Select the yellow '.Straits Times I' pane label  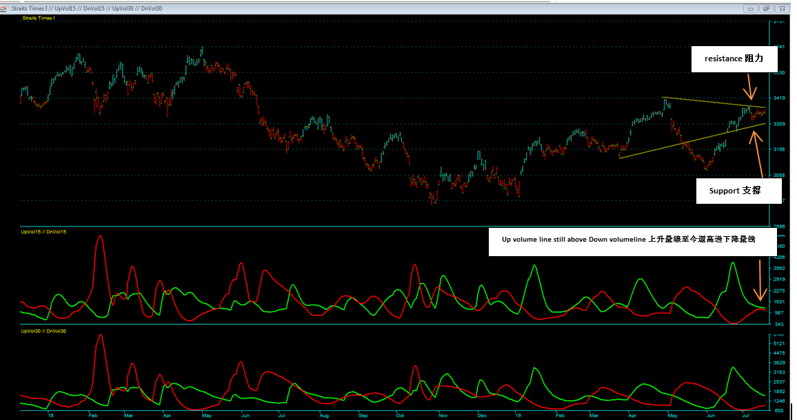tap(38, 19)
